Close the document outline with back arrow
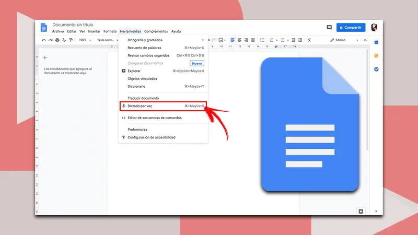The width and height of the screenshot is (418, 235). click(x=45, y=57)
